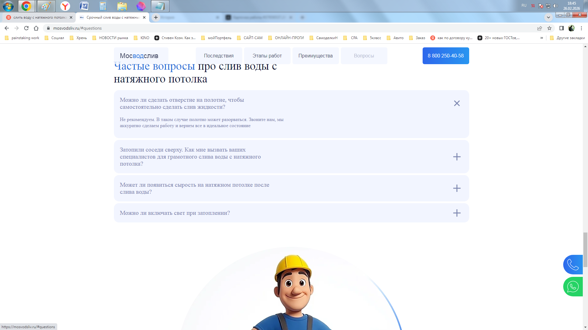Bookmark this page with the star icon

549,28
